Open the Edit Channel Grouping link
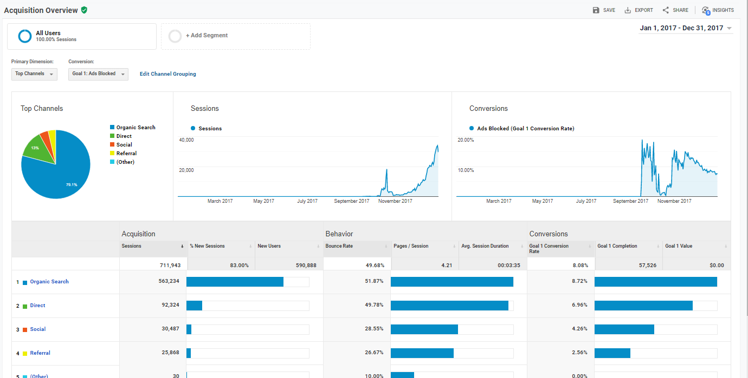The width and height of the screenshot is (748, 378). (168, 74)
